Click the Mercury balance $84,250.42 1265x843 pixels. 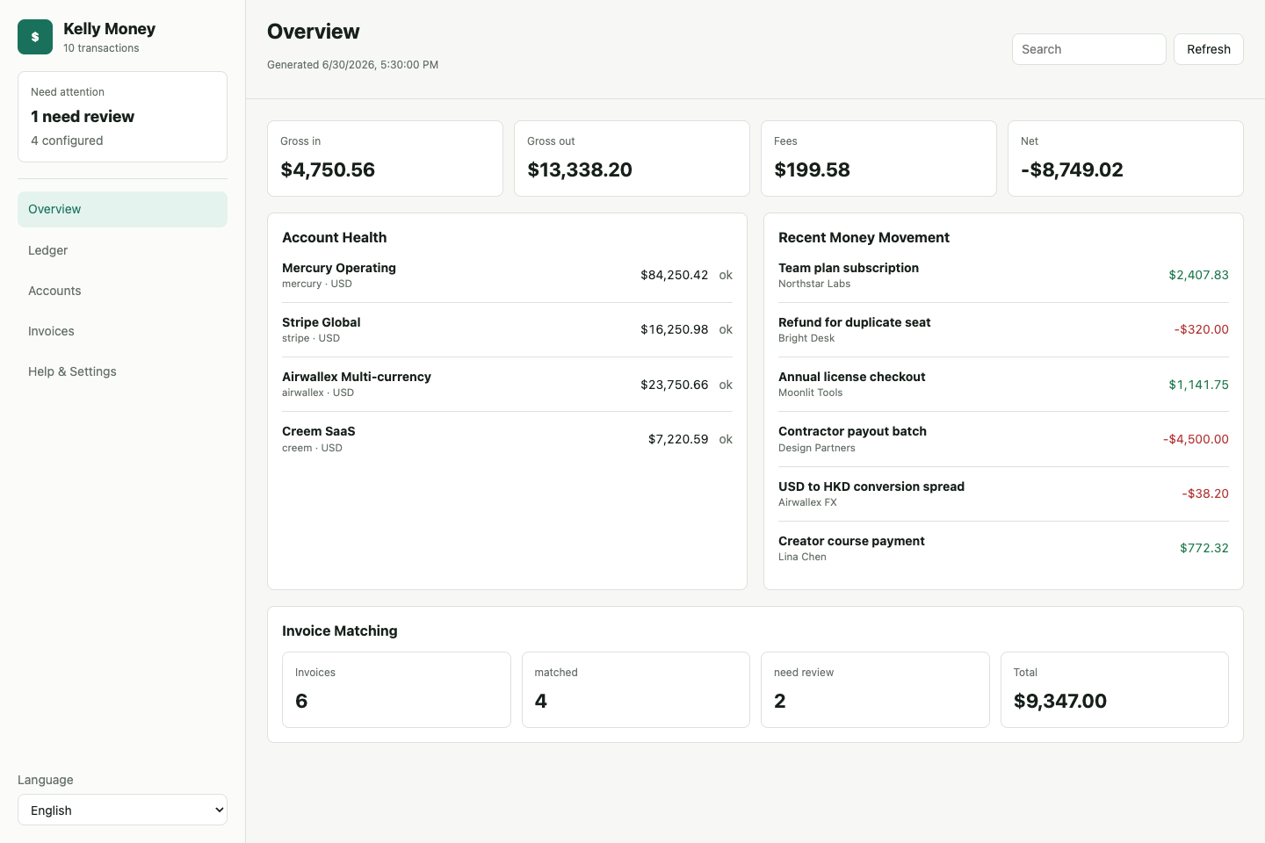(x=674, y=275)
